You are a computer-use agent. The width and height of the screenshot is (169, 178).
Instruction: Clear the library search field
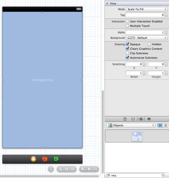pyautogui.click(x=163, y=175)
